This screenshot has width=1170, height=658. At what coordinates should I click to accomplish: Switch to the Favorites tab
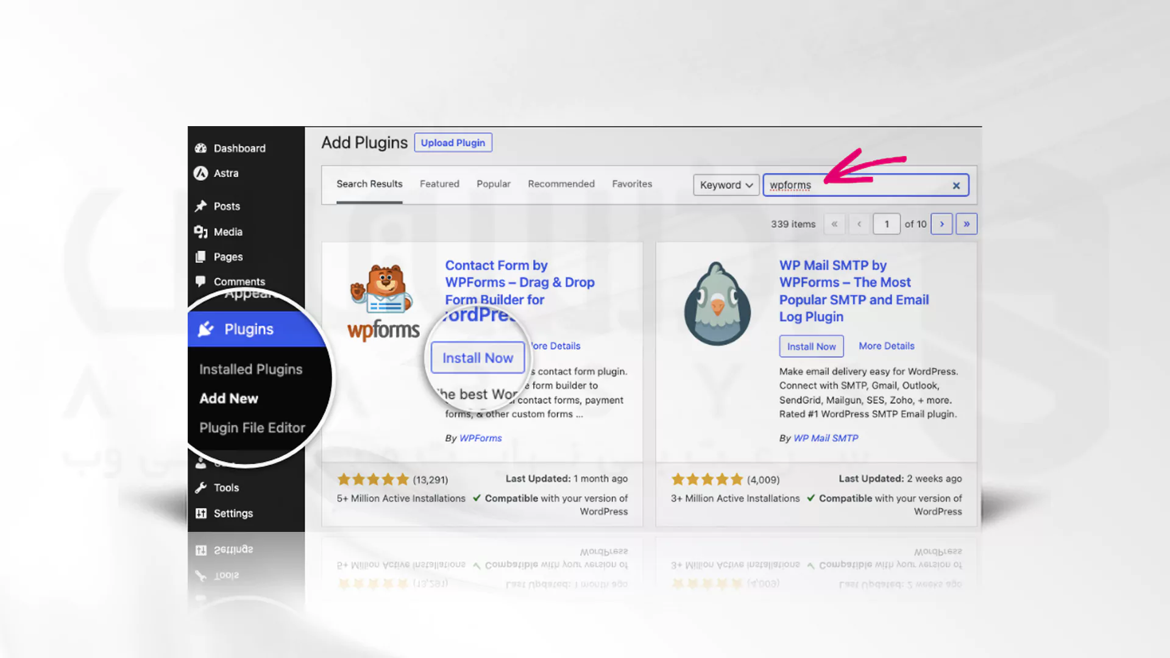[632, 183]
